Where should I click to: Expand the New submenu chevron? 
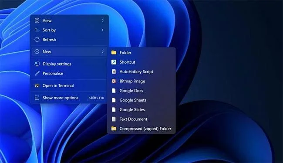(102, 52)
